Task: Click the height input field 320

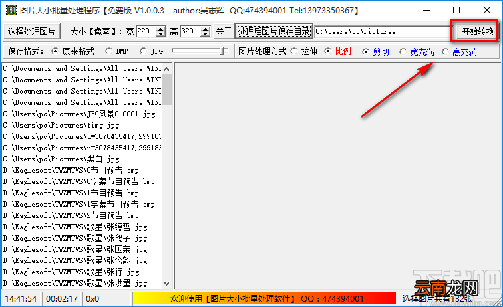Action: pyautogui.click(x=190, y=31)
